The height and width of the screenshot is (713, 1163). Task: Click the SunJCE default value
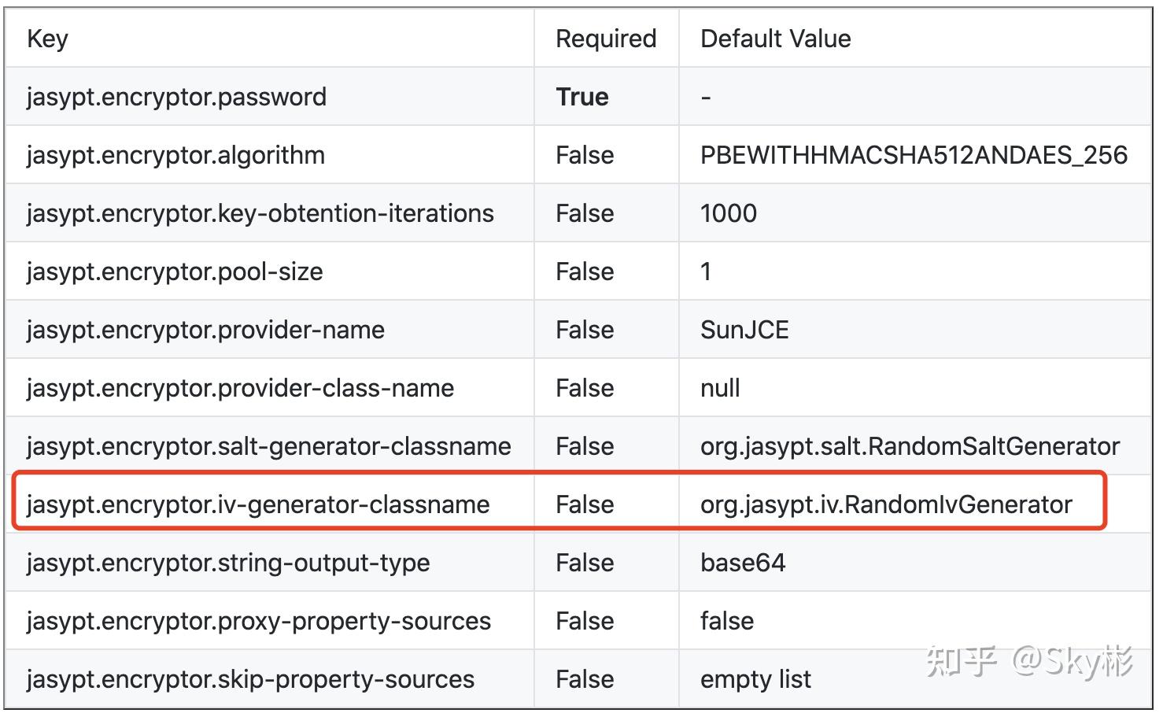coord(744,330)
